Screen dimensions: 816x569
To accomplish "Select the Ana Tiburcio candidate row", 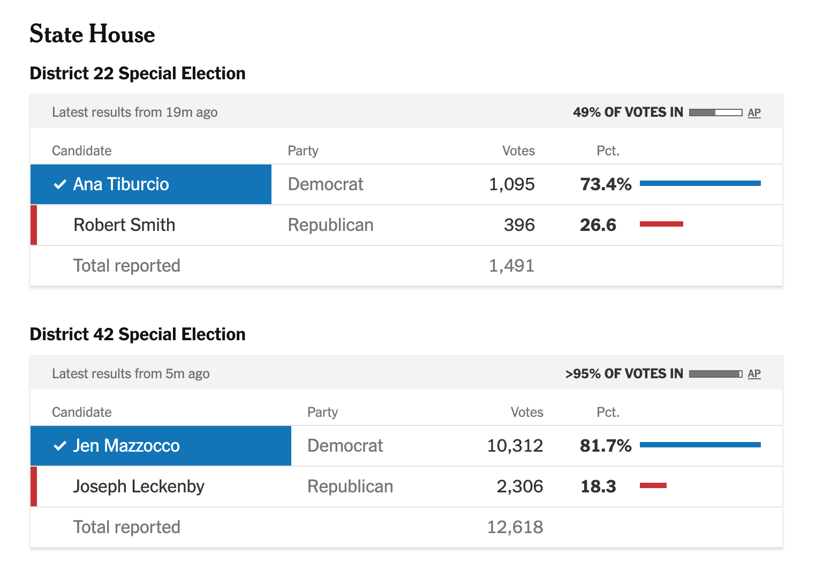I will 151,184.
